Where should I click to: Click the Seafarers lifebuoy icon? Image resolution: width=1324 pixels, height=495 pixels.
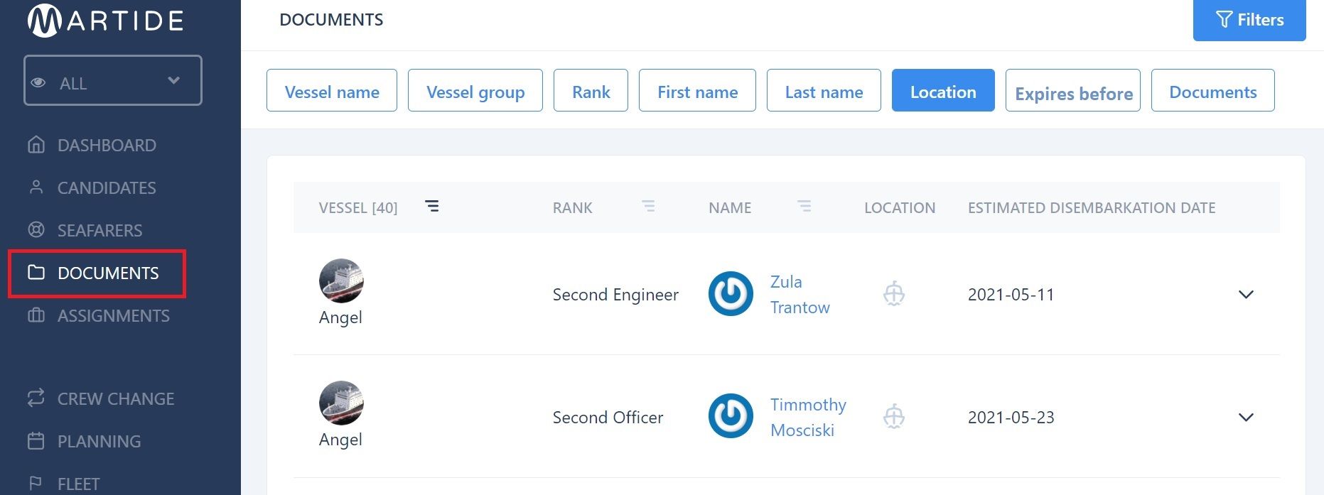point(36,230)
